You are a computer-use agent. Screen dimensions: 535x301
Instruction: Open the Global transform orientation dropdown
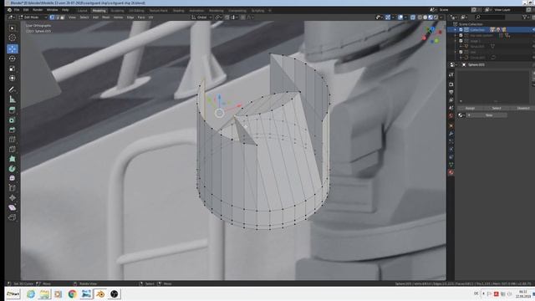201,17
